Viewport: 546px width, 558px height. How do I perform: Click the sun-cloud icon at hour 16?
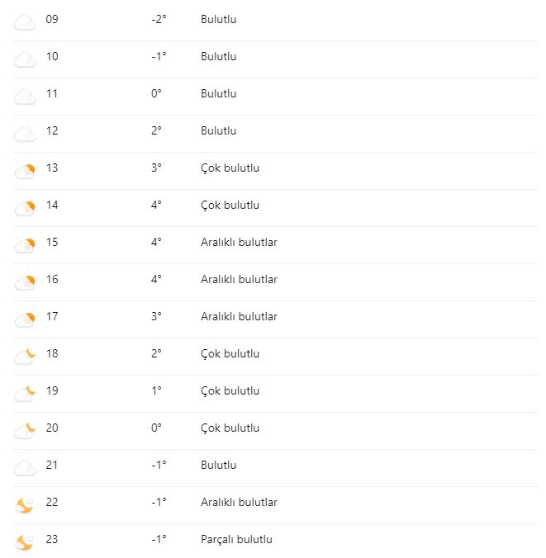point(25,282)
